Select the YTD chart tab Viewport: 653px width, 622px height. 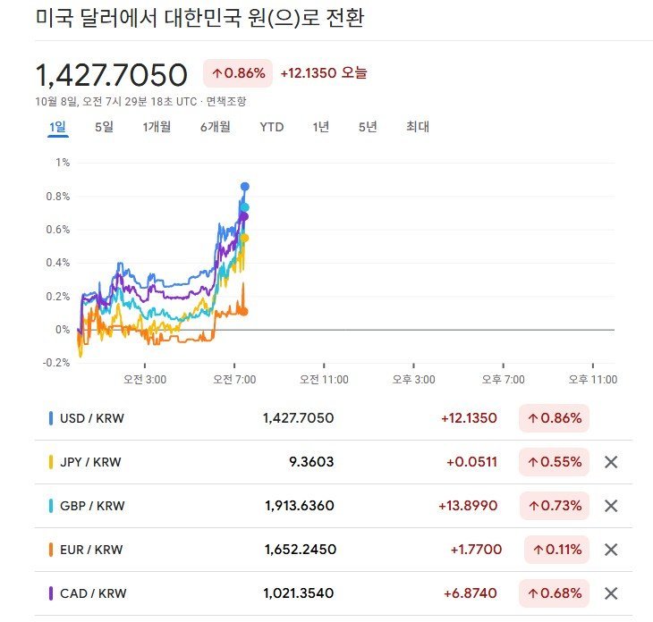click(x=272, y=127)
